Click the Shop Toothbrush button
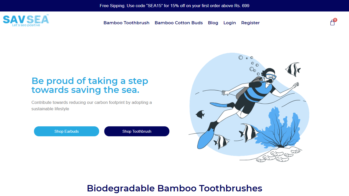Viewport: 349px width, 196px height. click(137, 131)
